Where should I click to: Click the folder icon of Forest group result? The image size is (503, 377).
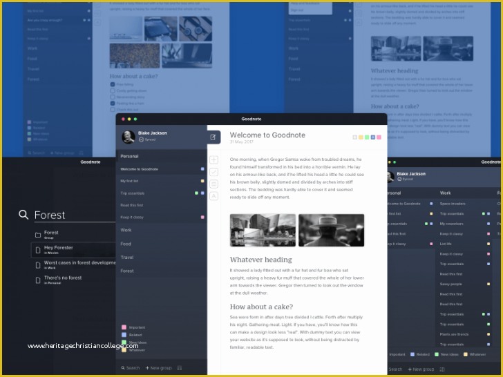click(x=38, y=235)
